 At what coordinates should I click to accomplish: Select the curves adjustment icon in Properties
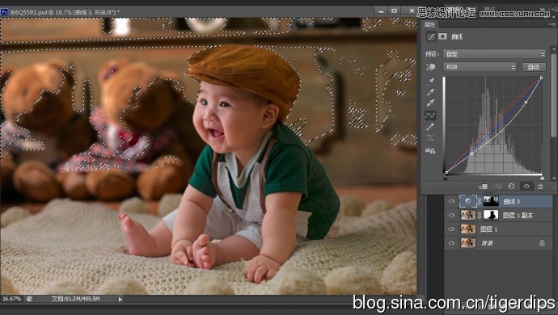[x=431, y=36]
